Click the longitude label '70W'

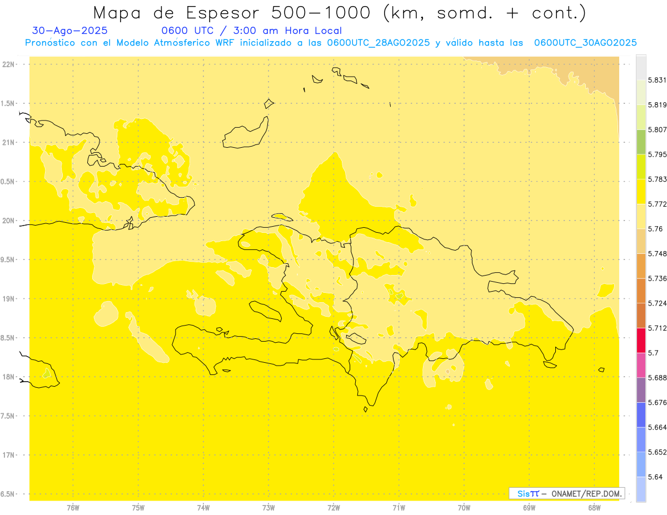pyautogui.click(x=464, y=508)
